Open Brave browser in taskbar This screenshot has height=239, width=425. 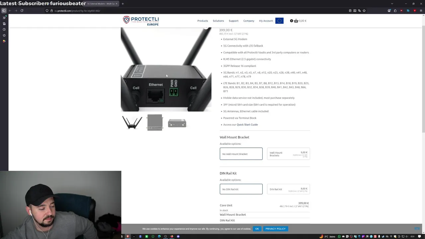(x=128, y=236)
